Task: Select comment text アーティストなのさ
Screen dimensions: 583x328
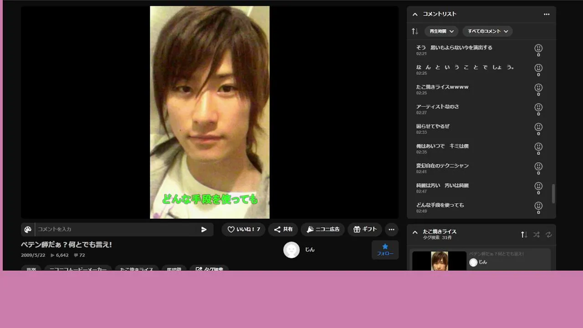Action: tap(437, 107)
